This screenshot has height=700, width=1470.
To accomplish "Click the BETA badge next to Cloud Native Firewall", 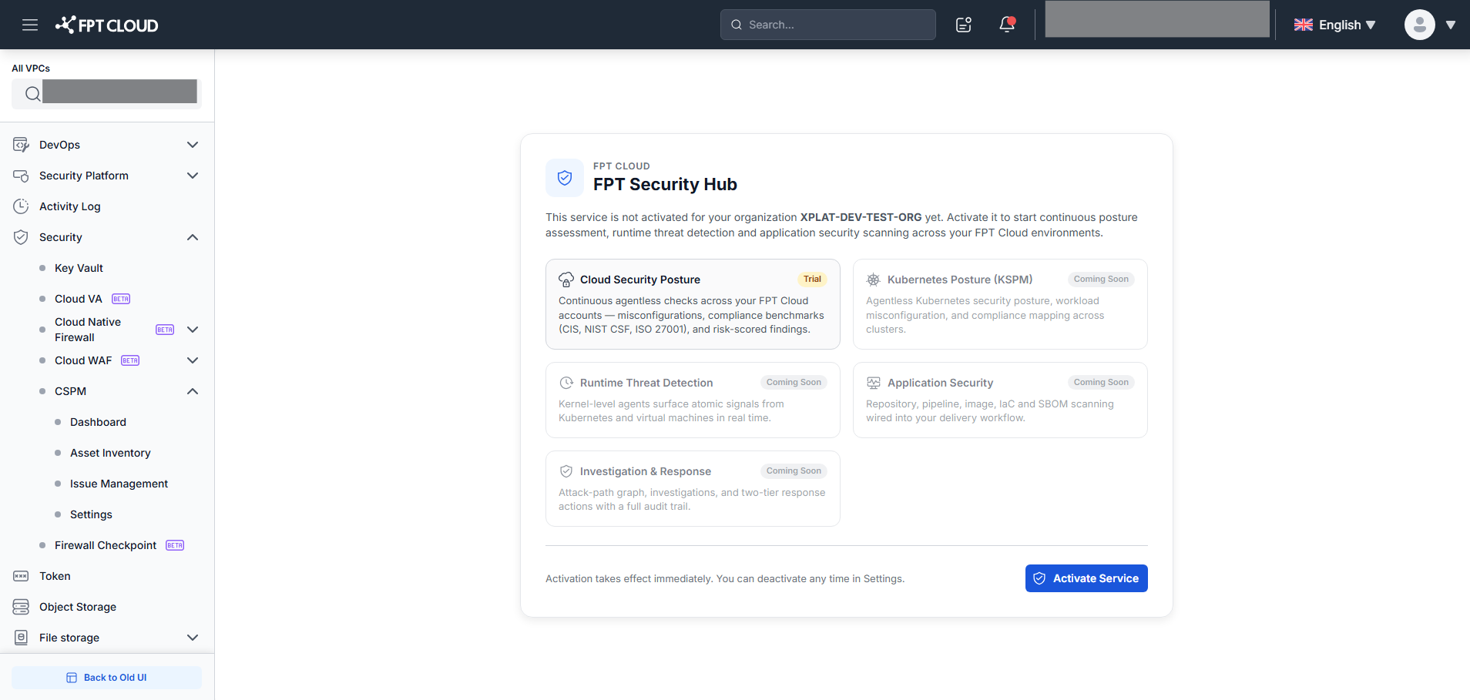I will (165, 330).
